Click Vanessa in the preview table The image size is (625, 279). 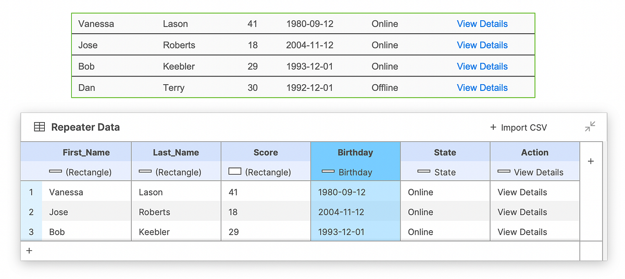point(96,24)
